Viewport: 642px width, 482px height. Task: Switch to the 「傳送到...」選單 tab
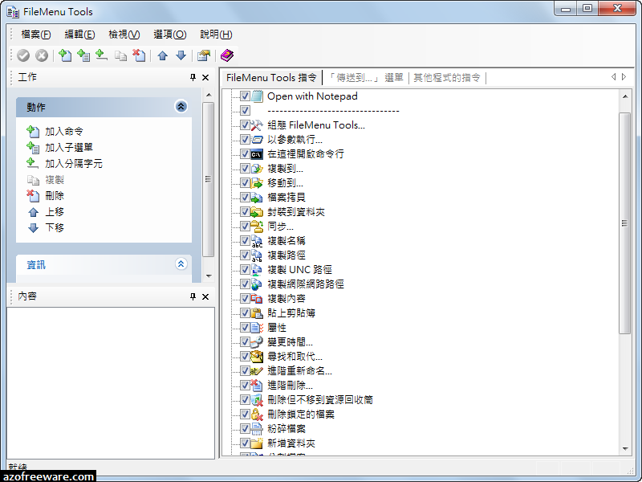point(365,77)
